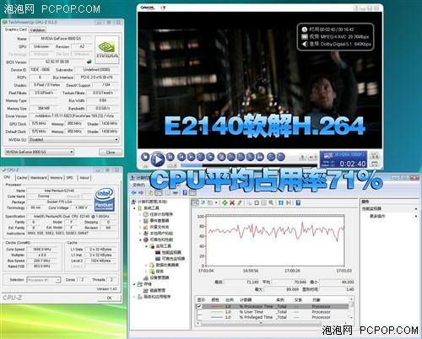Select 任务计划程序 in the tree
The width and height of the screenshot is (422, 339).
(161, 214)
